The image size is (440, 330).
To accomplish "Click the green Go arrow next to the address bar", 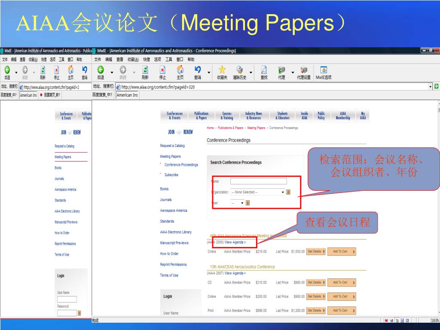I will click(437, 86).
